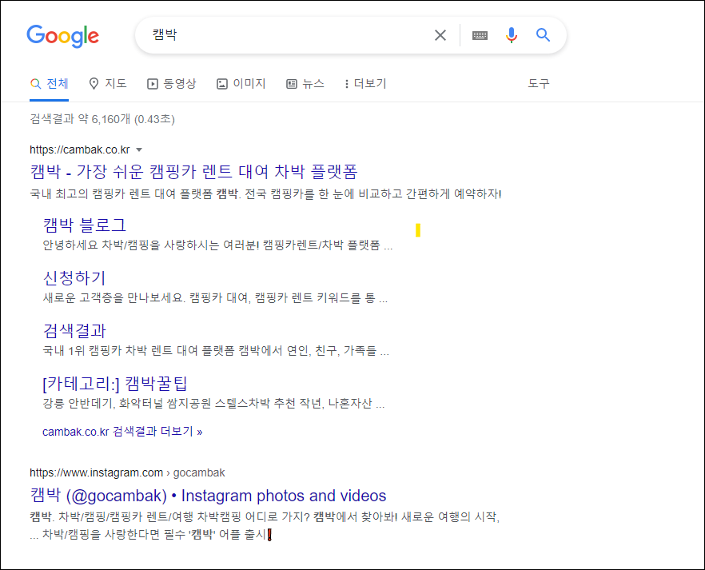Screen dimensions: 705x570
Task: Switch to the 동영상 tab
Action: click(172, 84)
